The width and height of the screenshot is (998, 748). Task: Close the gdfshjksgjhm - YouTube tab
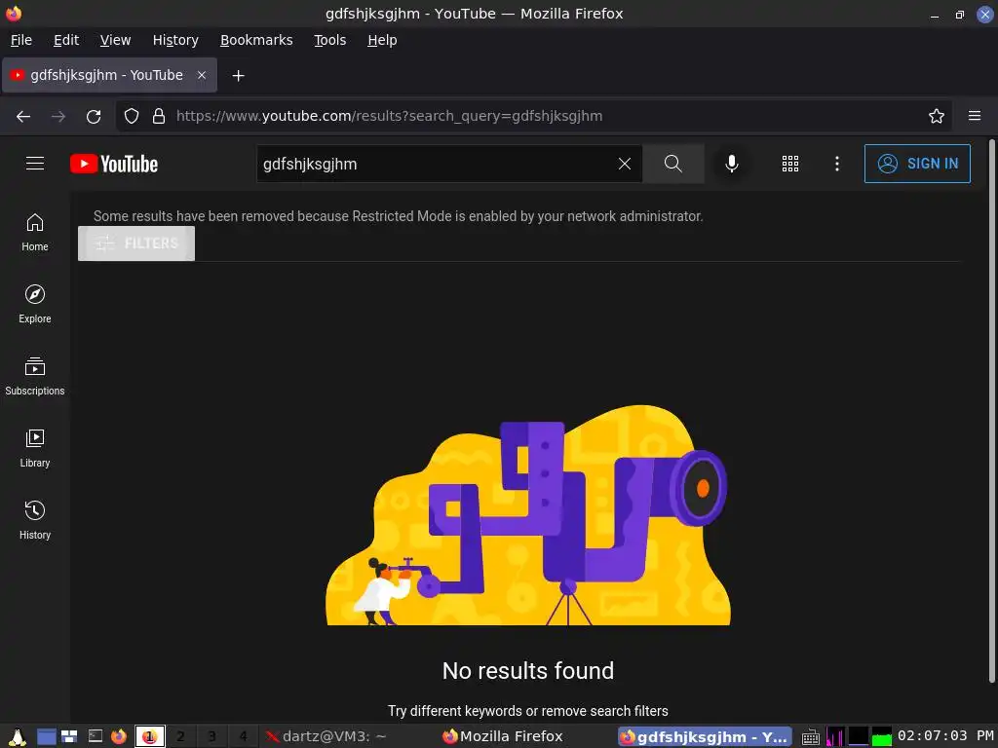[201, 75]
